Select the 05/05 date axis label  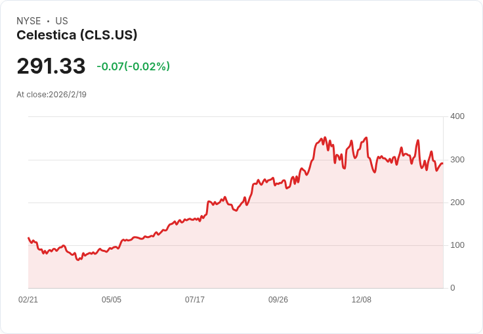[x=112, y=300]
